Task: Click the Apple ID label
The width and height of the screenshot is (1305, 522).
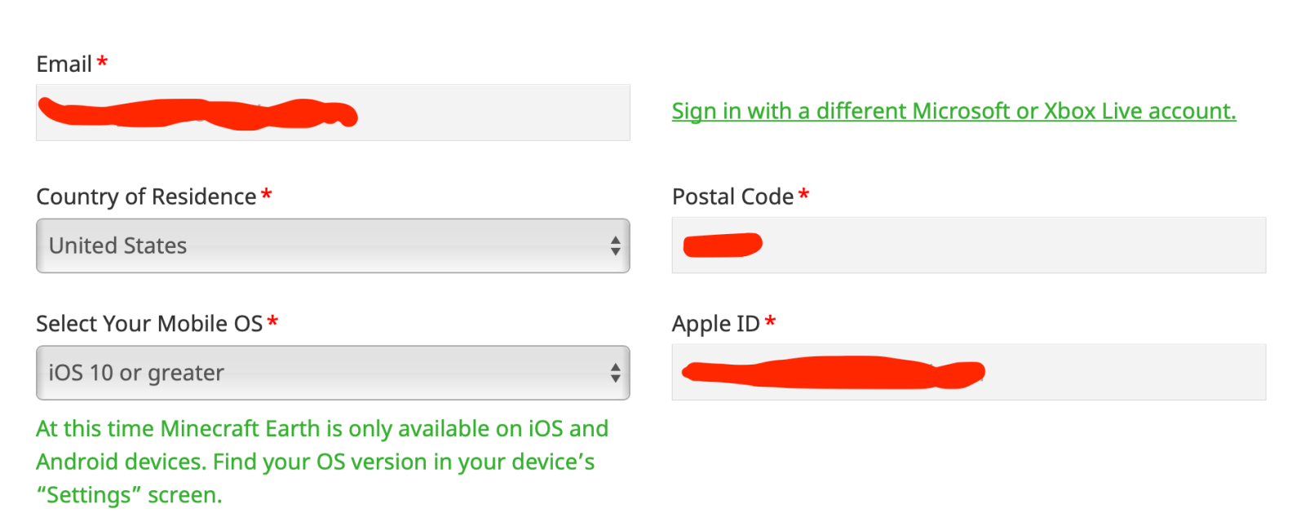Action: coord(715,324)
